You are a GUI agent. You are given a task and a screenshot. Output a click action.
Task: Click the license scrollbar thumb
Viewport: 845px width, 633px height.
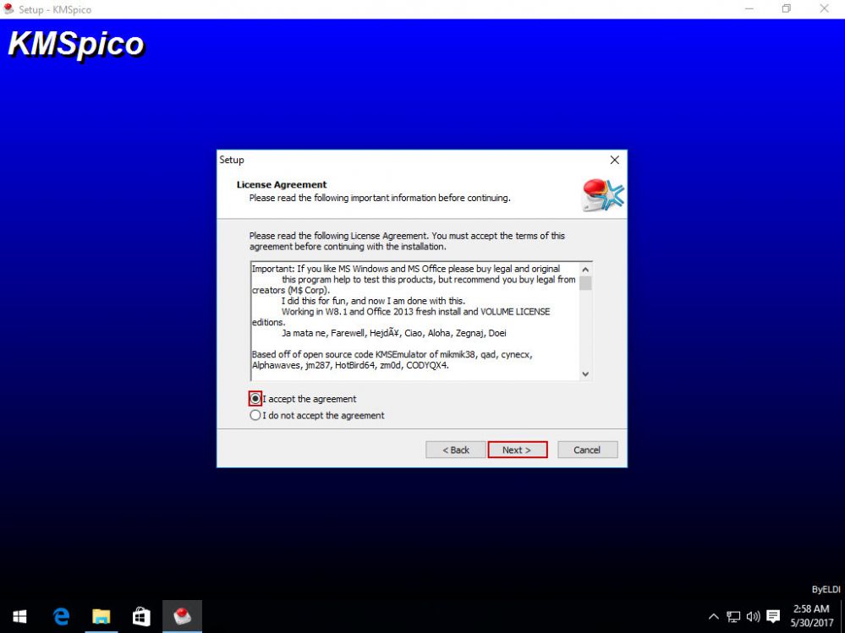tap(586, 283)
